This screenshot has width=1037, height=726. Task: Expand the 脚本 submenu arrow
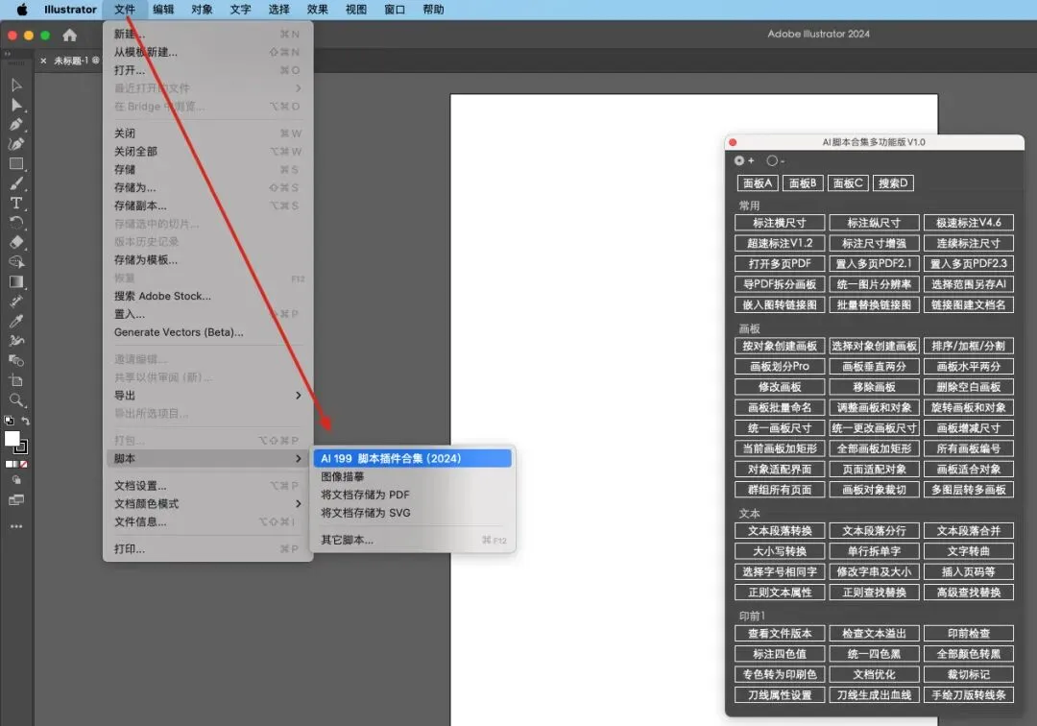coord(299,458)
